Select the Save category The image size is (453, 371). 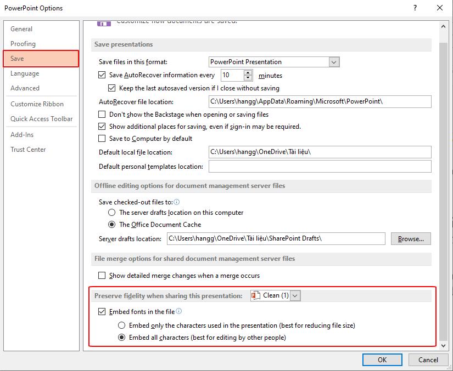[41, 59]
